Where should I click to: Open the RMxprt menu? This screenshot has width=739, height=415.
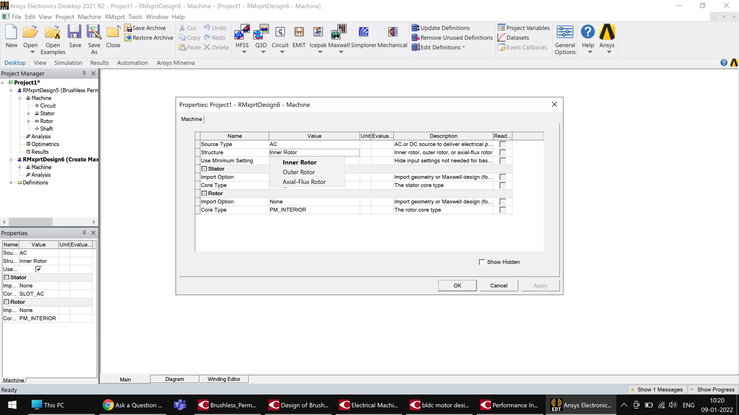pyautogui.click(x=115, y=17)
